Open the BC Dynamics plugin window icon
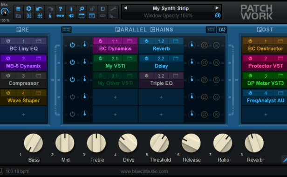Screen dimensions: 287x177 pos(130,41)
